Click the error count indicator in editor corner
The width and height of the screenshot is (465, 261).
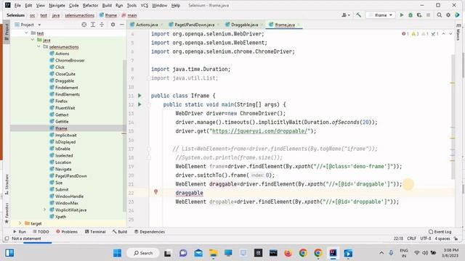(x=405, y=34)
